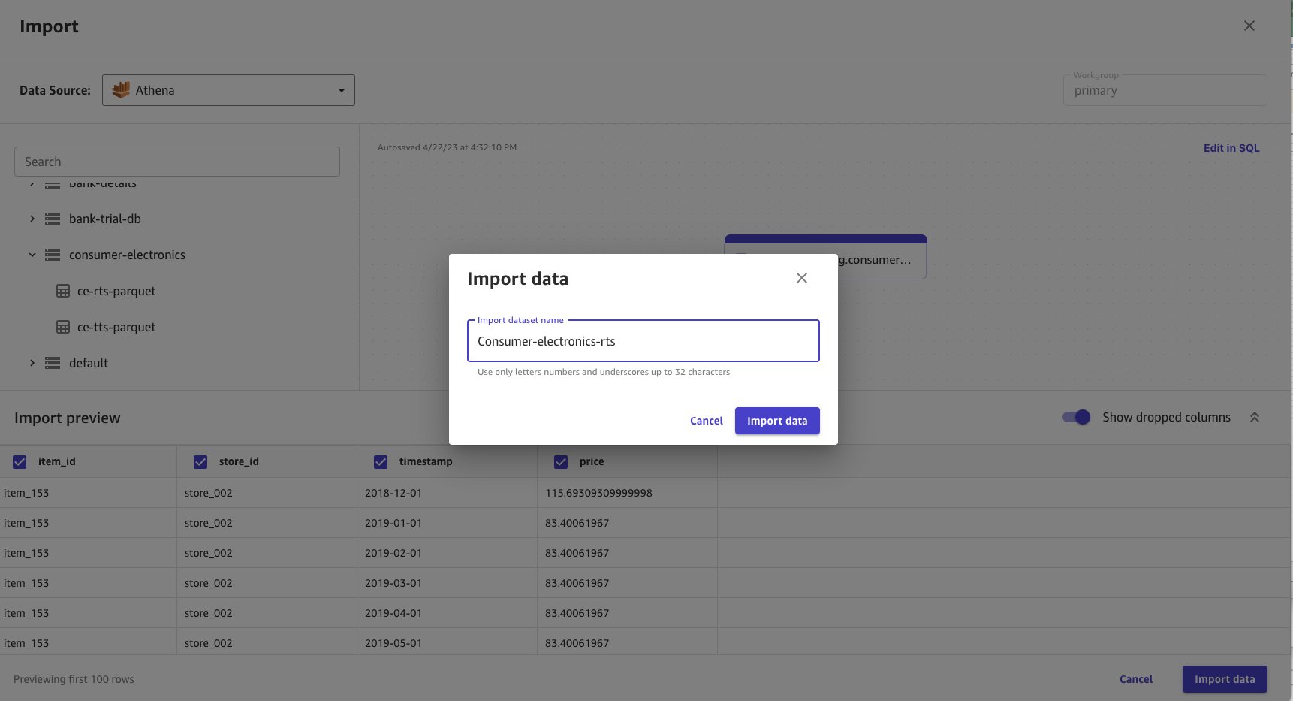Select the bank-trial-db tree item
The height and width of the screenshot is (701, 1293).
(105, 219)
